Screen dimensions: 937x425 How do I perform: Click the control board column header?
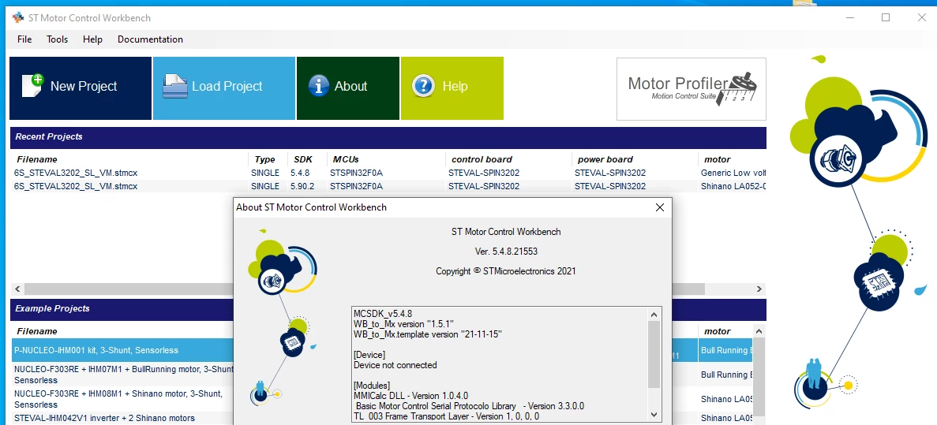click(x=482, y=159)
